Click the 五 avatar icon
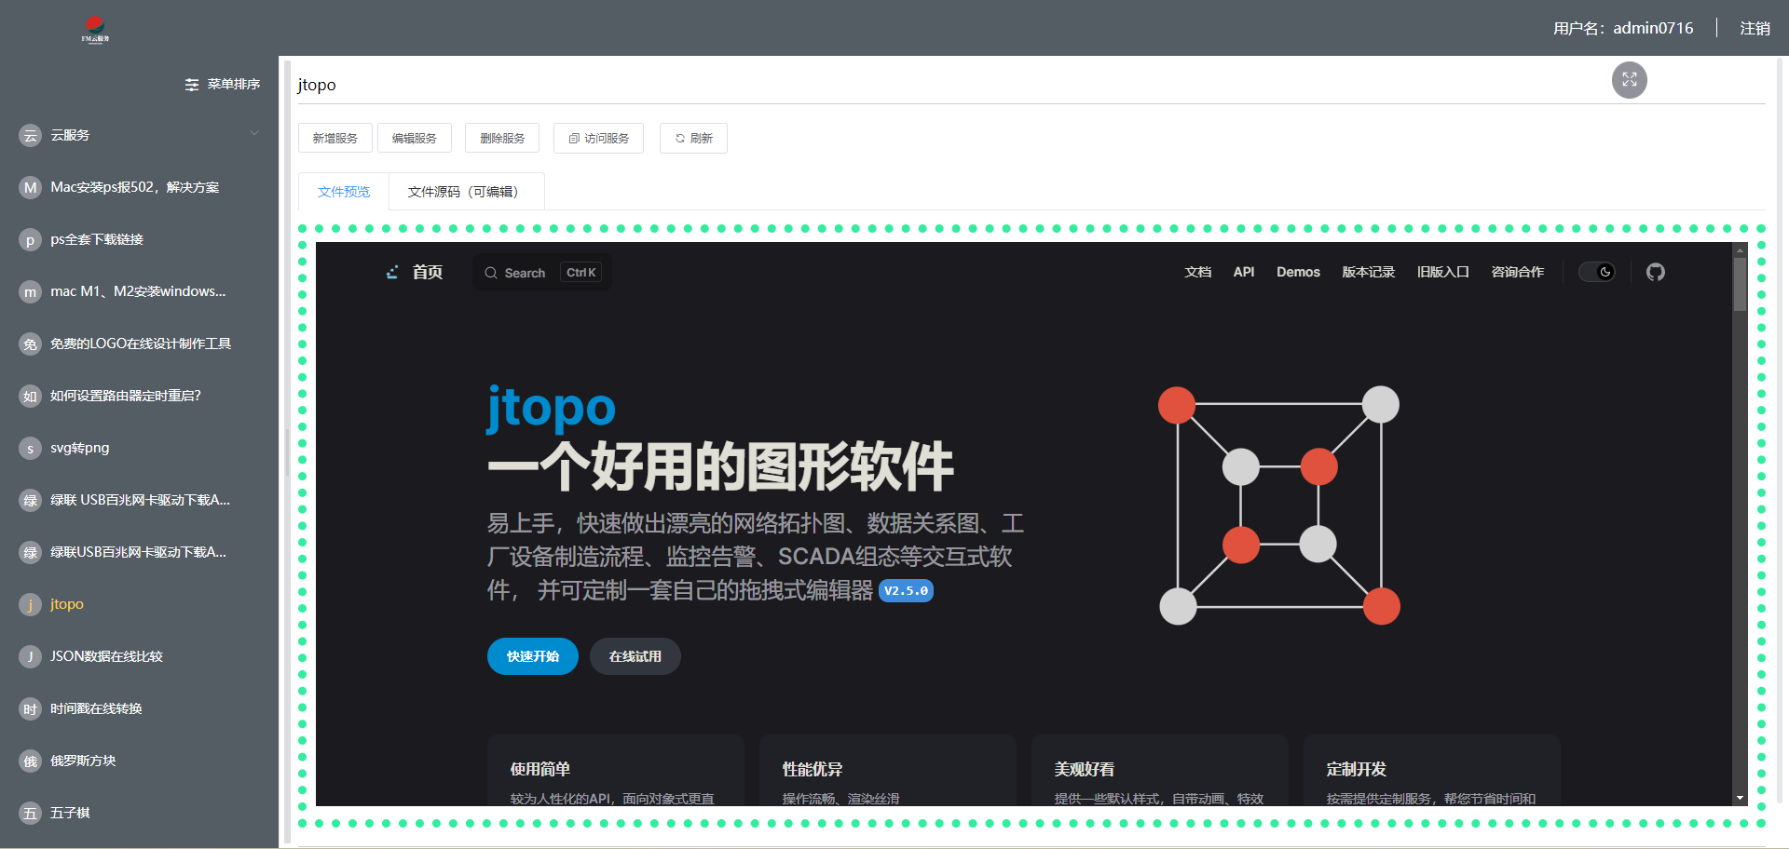This screenshot has width=1789, height=849. tap(31, 814)
